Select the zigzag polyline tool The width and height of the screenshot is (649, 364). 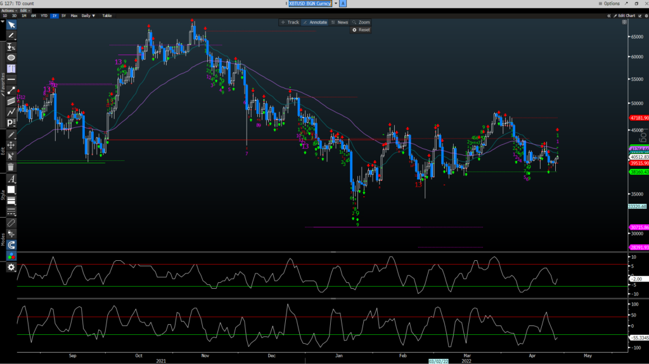[11, 111]
